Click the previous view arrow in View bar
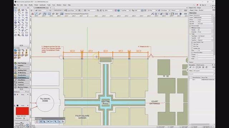 31,10
